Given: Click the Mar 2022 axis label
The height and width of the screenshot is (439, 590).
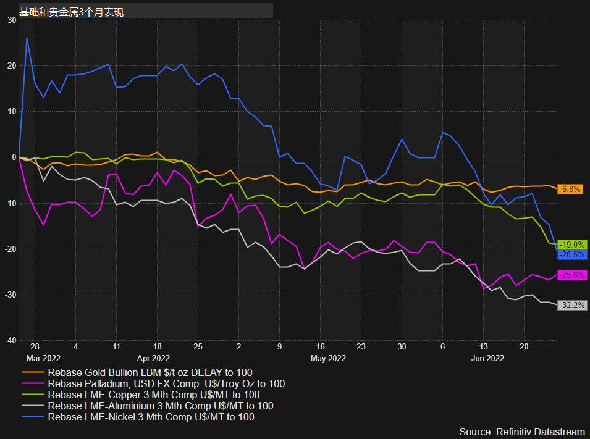Looking at the screenshot, I should (x=43, y=358).
